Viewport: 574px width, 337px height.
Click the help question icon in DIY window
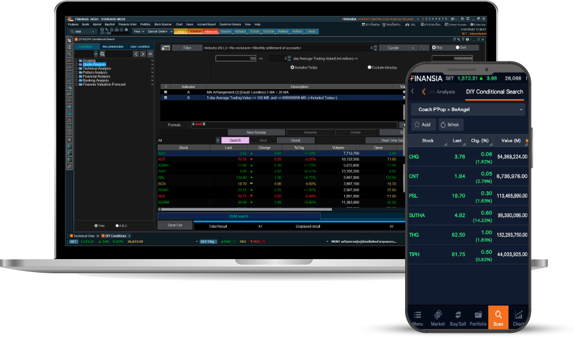tap(468, 39)
